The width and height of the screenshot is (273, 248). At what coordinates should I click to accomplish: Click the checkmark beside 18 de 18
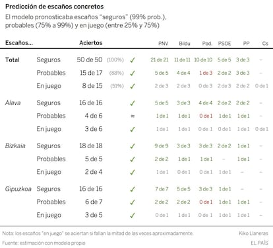(x=133, y=146)
